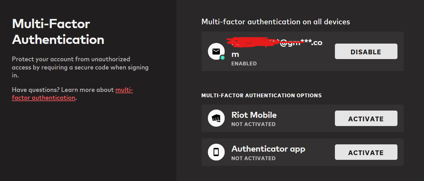424x181 pixels.
Task: Click the Riot Mobile fist logo icon
Action: pyautogui.click(x=216, y=118)
